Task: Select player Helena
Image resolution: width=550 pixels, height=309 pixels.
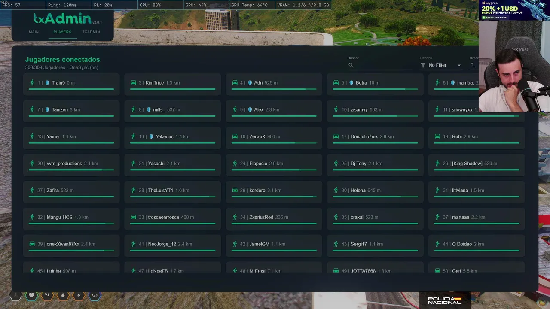Action: point(376,192)
